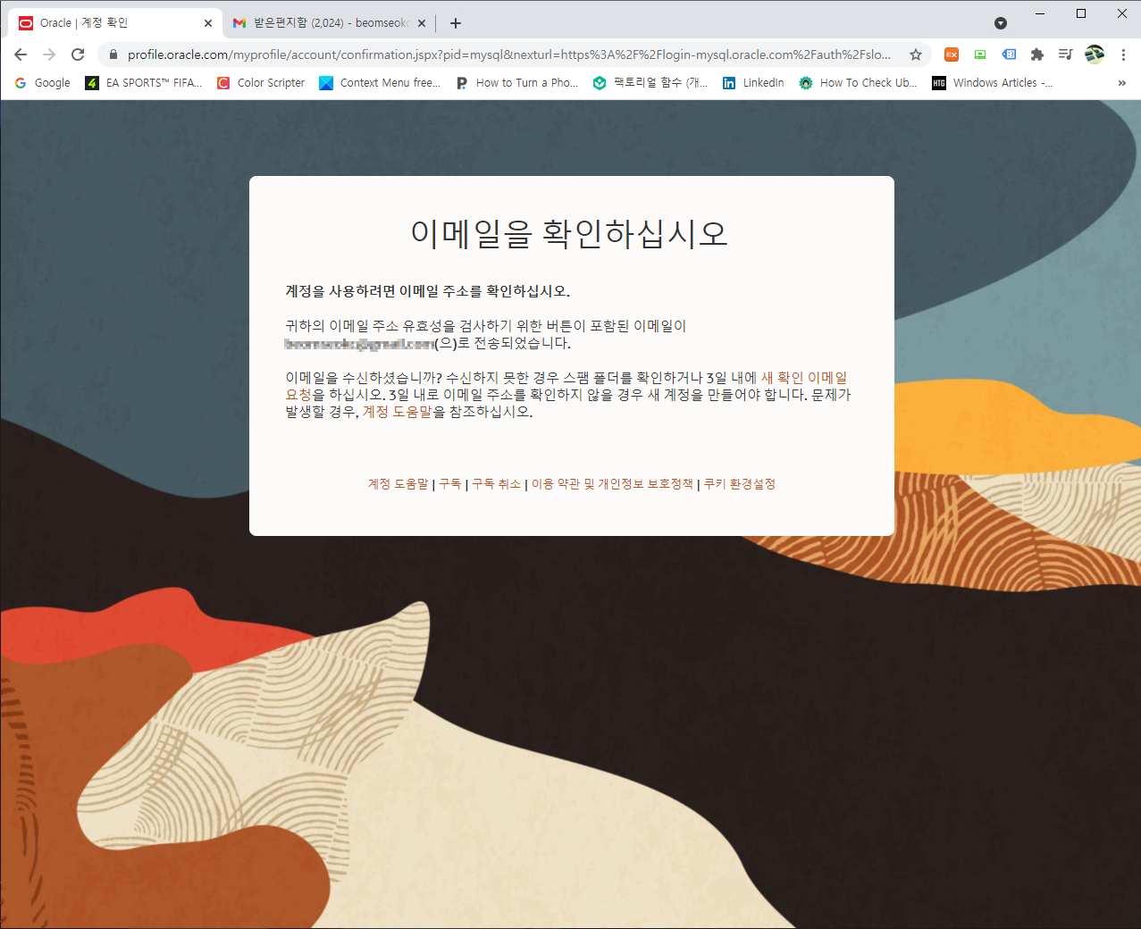
Task: Open the Chrome profile avatar
Action: click(x=1095, y=54)
